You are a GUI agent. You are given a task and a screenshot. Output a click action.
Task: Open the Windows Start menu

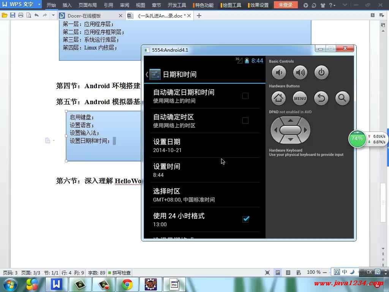point(10,284)
